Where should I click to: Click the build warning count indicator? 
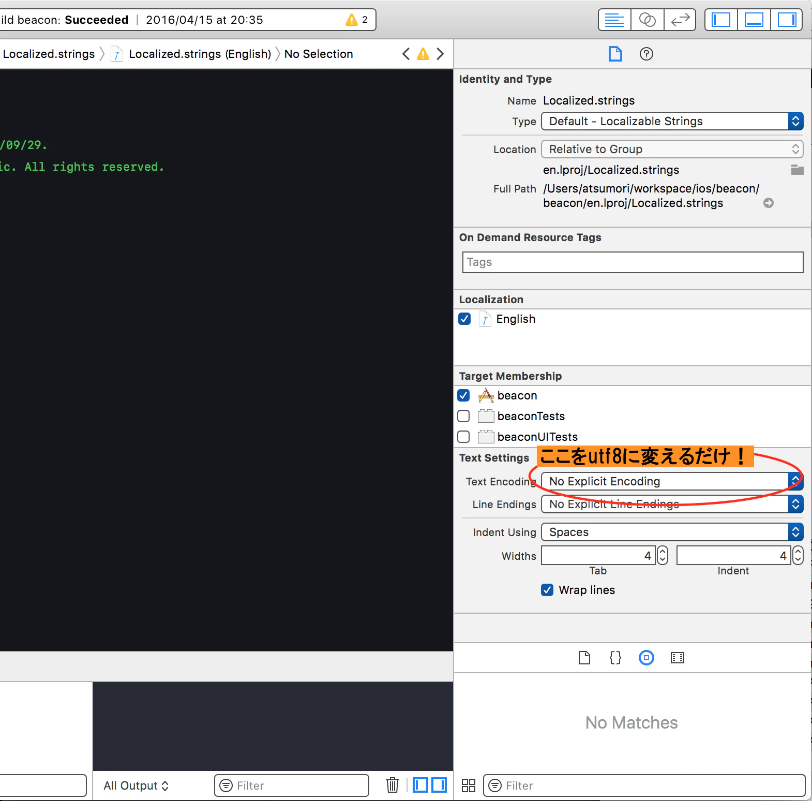point(357,20)
